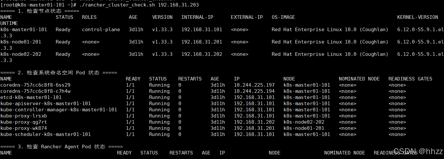Click the INTERNAL-IP column header
Screen dimensions: 444x159
[197, 17]
